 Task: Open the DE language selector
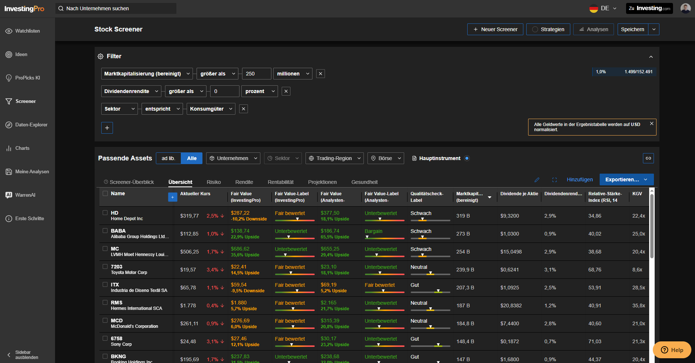tap(603, 8)
